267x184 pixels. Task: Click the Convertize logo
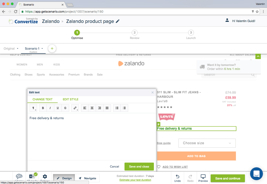pos(23,21)
